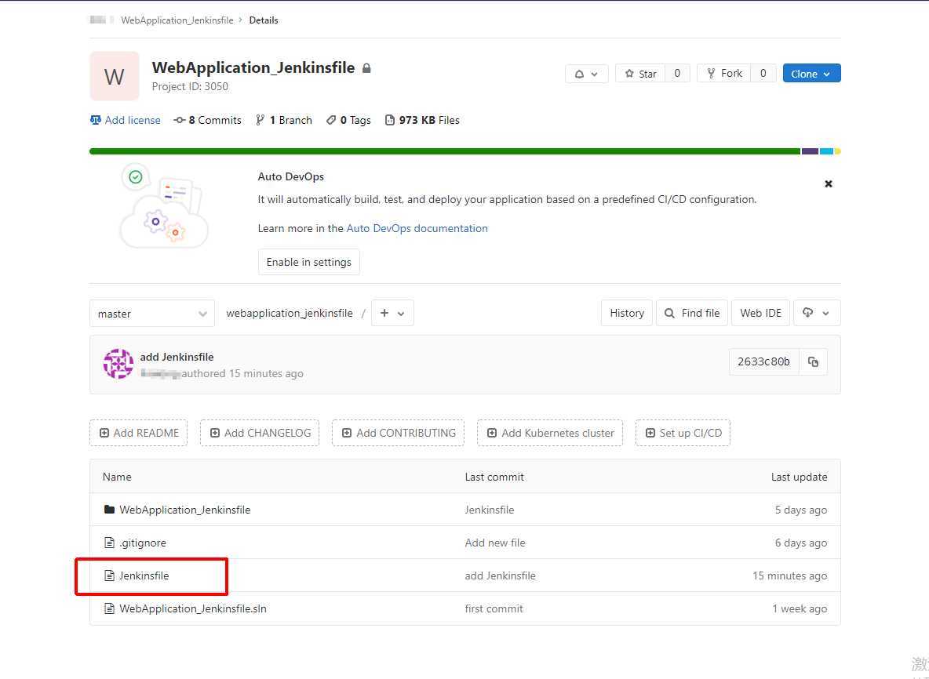Click the file icon beside WebApplication_Jenkinsfile.sln
Screen dimensions: 929x679
point(109,608)
